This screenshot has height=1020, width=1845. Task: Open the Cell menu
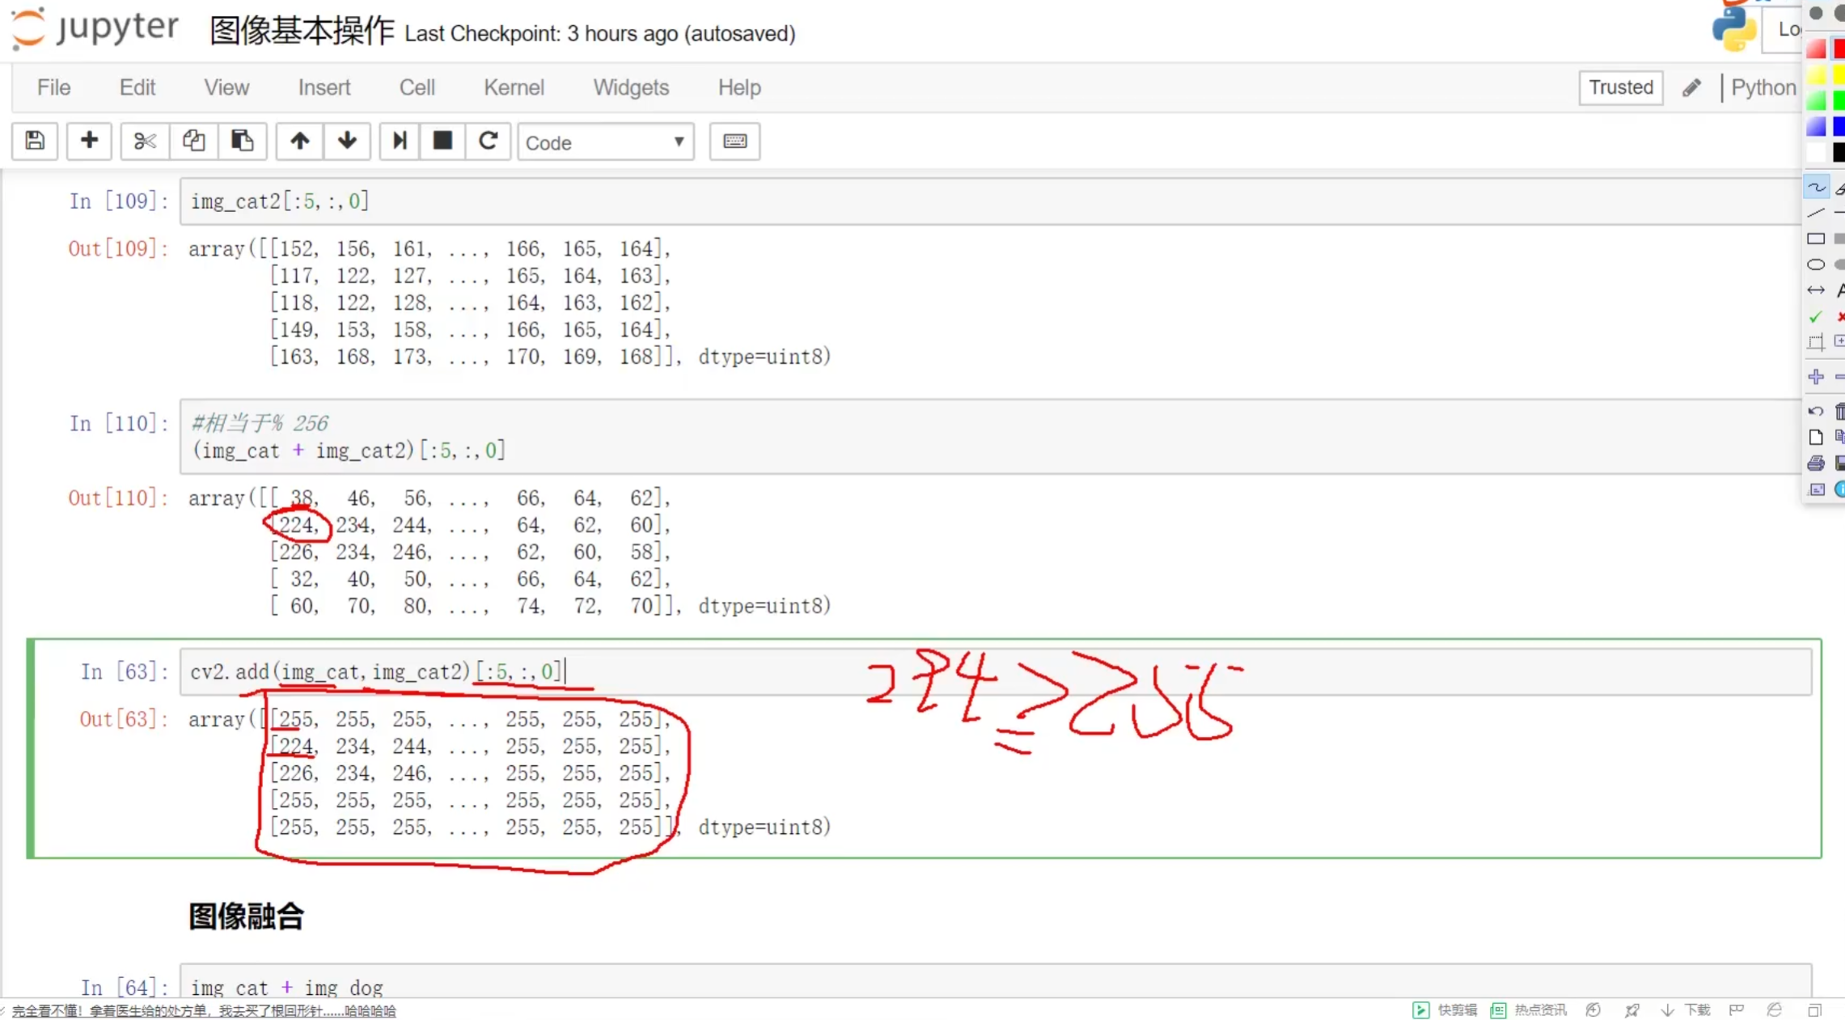pos(417,87)
